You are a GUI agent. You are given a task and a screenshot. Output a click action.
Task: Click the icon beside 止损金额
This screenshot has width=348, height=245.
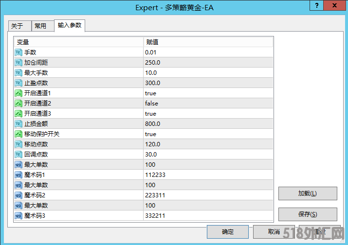pyautogui.click(x=18, y=124)
